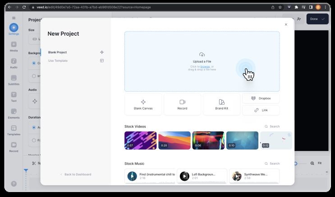
Task: Play the Synthwave track
Action: click(237, 176)
